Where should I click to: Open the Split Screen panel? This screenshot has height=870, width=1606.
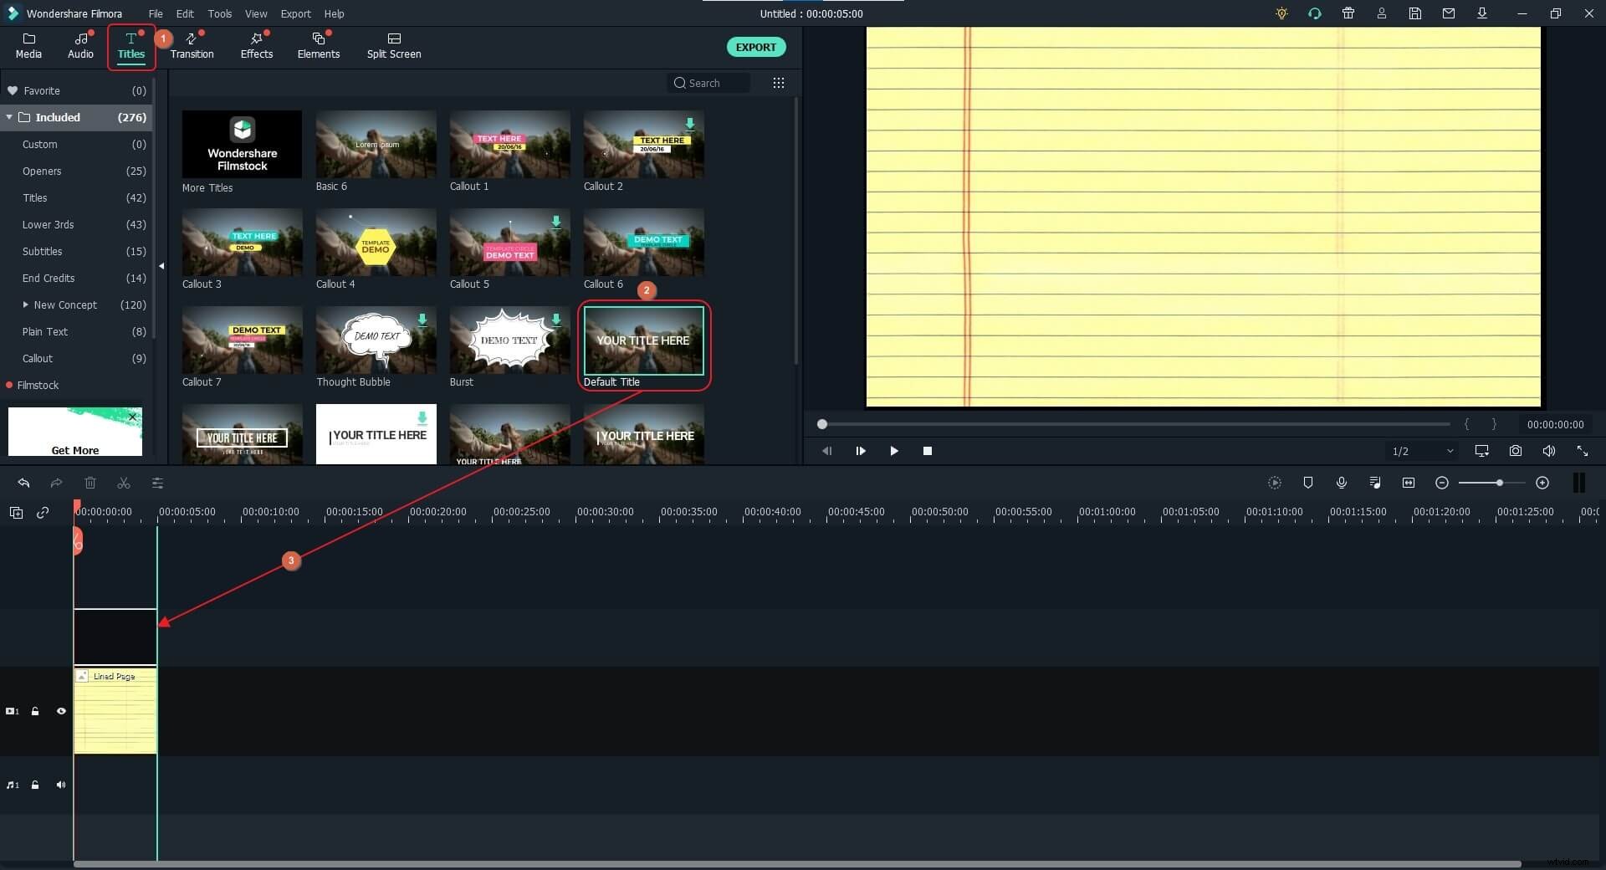[x=393, y=46]
